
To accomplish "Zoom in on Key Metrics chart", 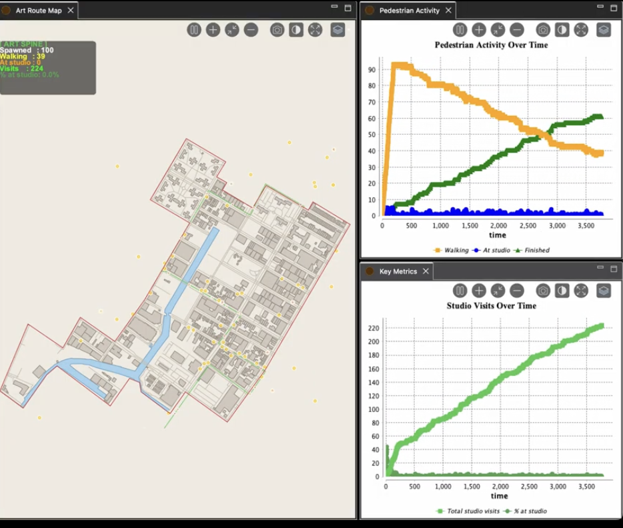I will point(479,291).
